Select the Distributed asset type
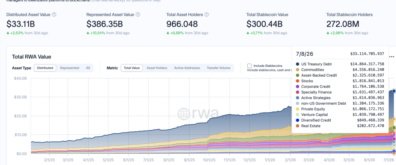The image size is (396, 165). click(45, 68)
